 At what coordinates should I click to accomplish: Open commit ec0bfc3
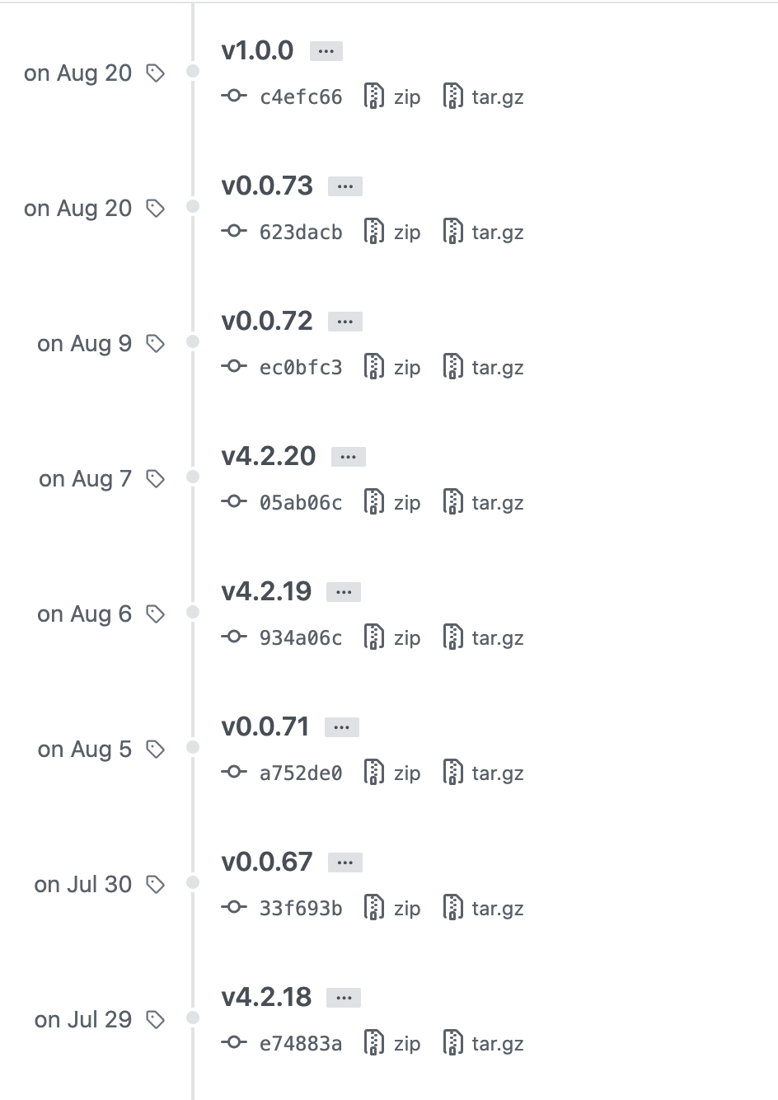tap(301, 367)
